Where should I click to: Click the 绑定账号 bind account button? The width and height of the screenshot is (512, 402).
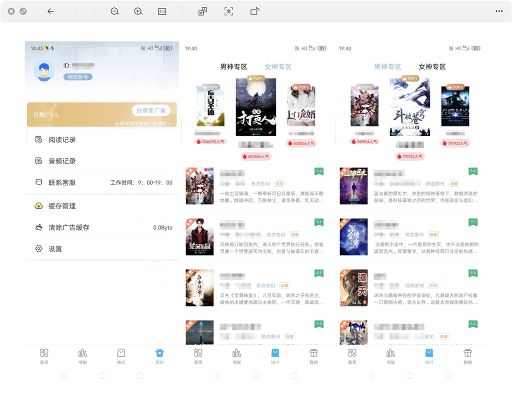click(77, 77)
